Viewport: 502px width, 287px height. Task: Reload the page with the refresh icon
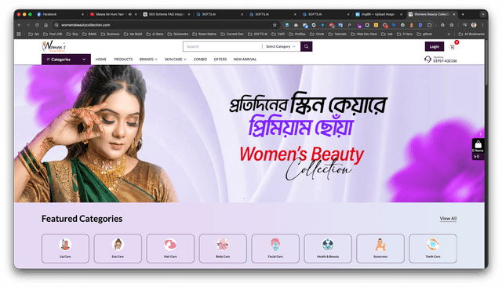point(37,25)
